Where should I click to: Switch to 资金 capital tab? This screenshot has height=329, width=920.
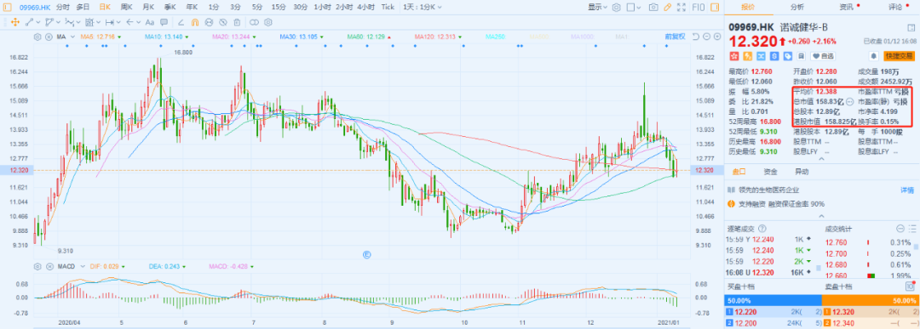(x=770, y=172)
